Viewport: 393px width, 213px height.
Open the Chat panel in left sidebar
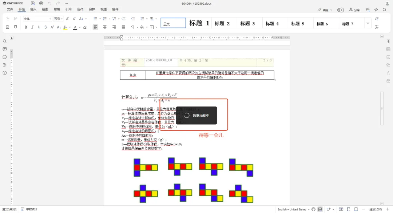click(4, 57)
